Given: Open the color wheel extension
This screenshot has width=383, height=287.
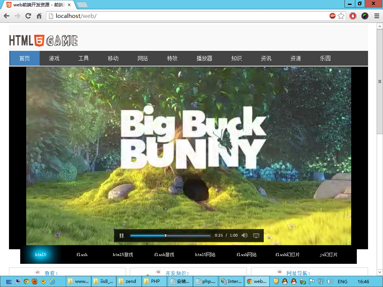Looking at the screenshot, I should click(x=365, y=16).
